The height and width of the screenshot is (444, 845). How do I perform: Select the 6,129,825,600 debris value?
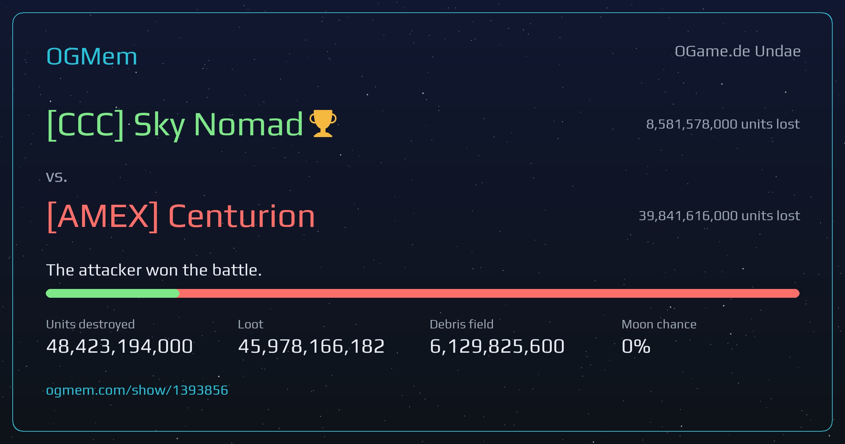pos(497,346)
